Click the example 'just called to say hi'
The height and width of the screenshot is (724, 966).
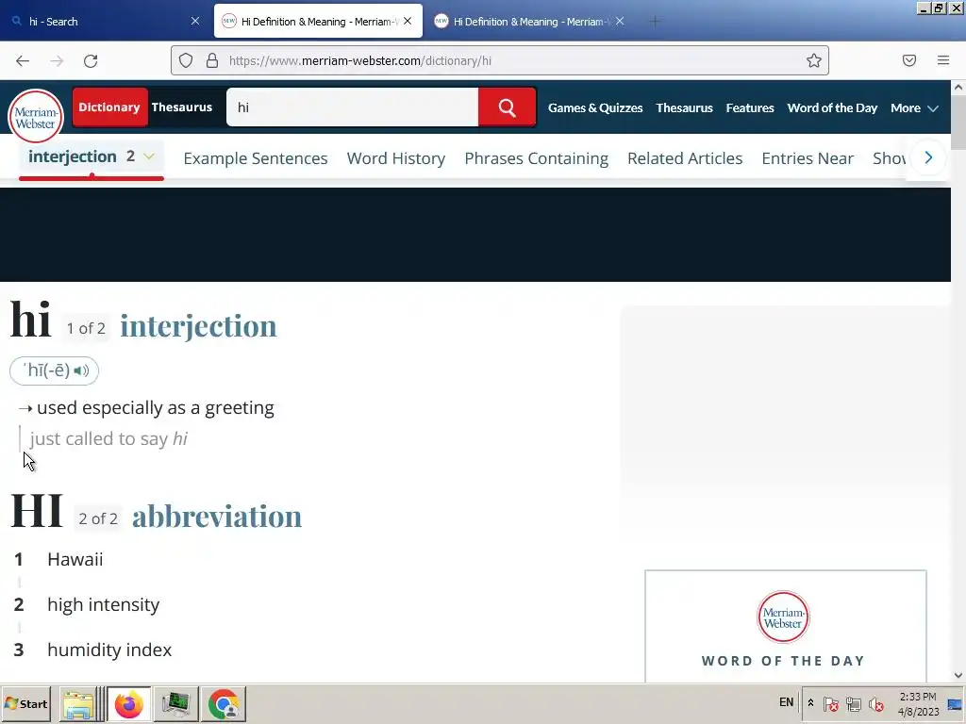click(x=108, y=439)
